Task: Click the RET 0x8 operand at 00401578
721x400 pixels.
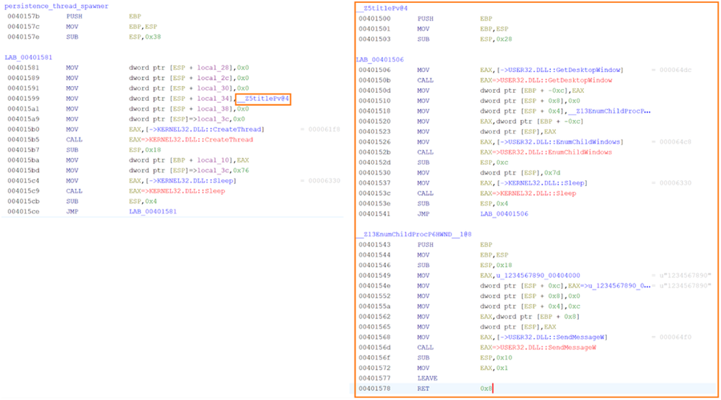Action: [x=486, y=388]
